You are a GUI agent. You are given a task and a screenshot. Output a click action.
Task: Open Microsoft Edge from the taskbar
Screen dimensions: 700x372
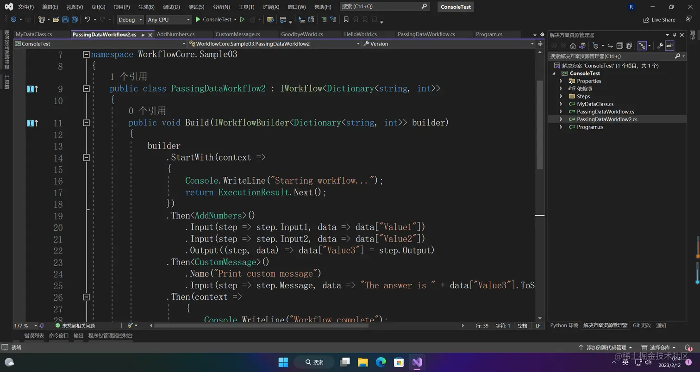(x=381, y=362)
